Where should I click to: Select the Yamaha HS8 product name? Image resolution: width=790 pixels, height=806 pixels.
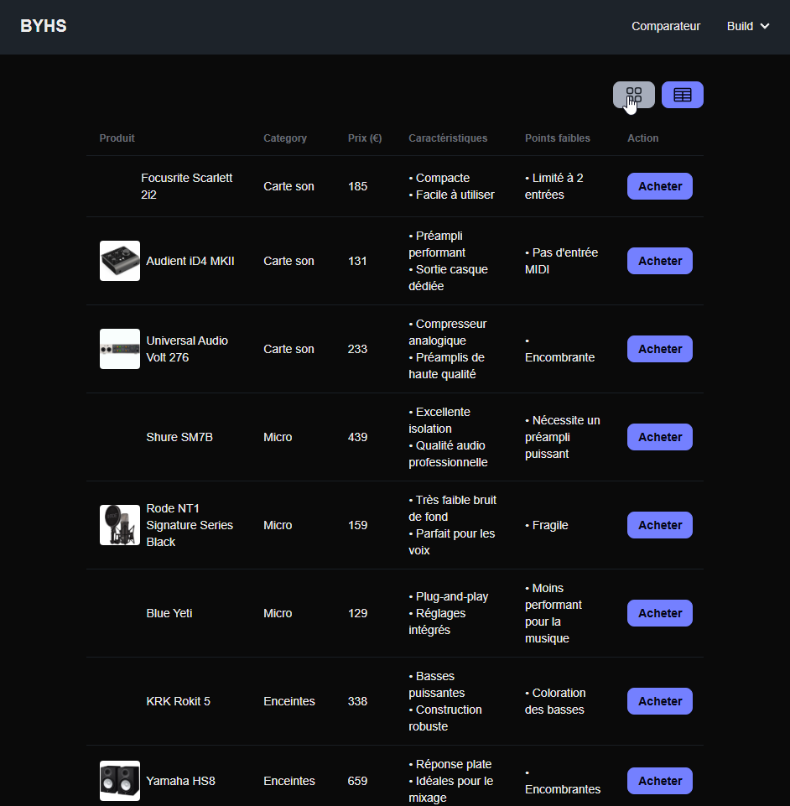(180, 781)
